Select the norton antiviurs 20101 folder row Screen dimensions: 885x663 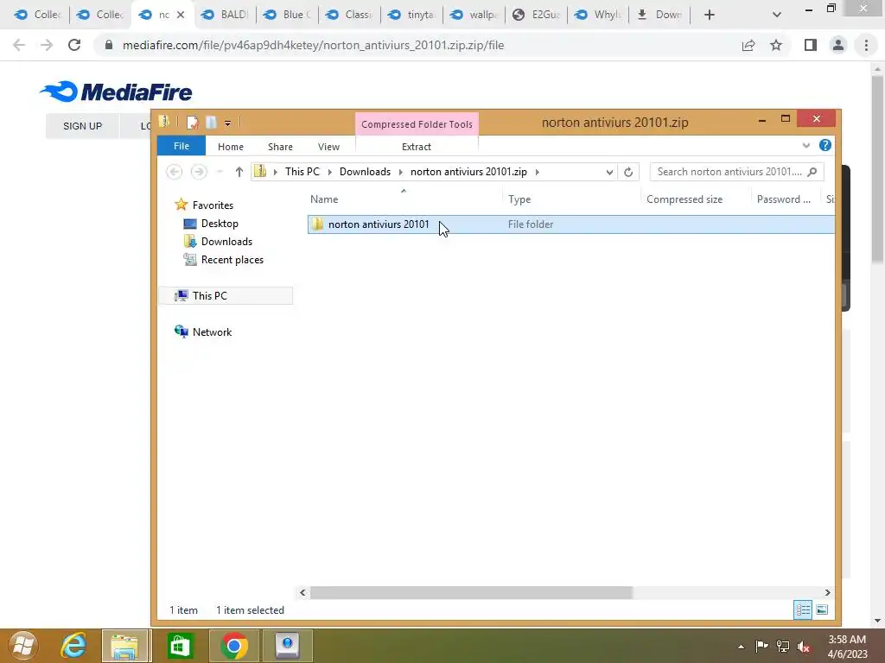tap(570, 224)
